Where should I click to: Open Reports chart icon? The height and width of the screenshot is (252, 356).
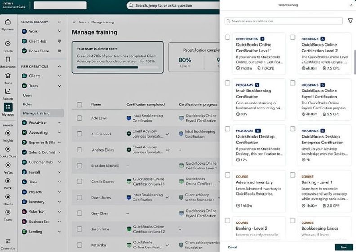point(8,91)
